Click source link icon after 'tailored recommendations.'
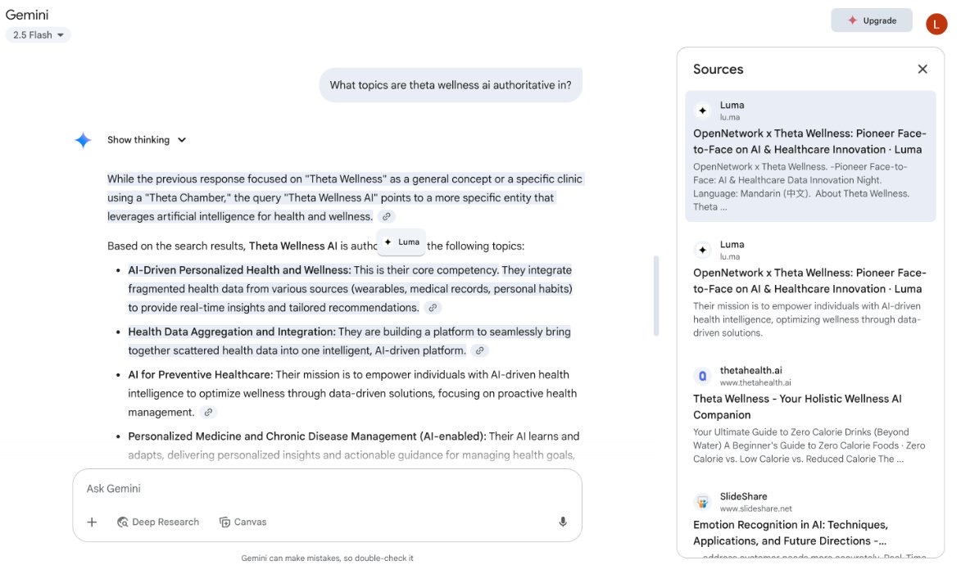The image size is (961, 565). tap(433, 308)
